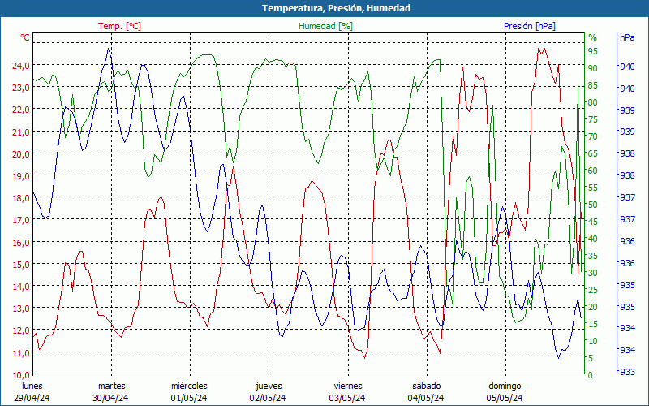The width and height of the screenshot is (649, 406).
Task: Click the green '75' humidity axis value
Action: [593, 119]
